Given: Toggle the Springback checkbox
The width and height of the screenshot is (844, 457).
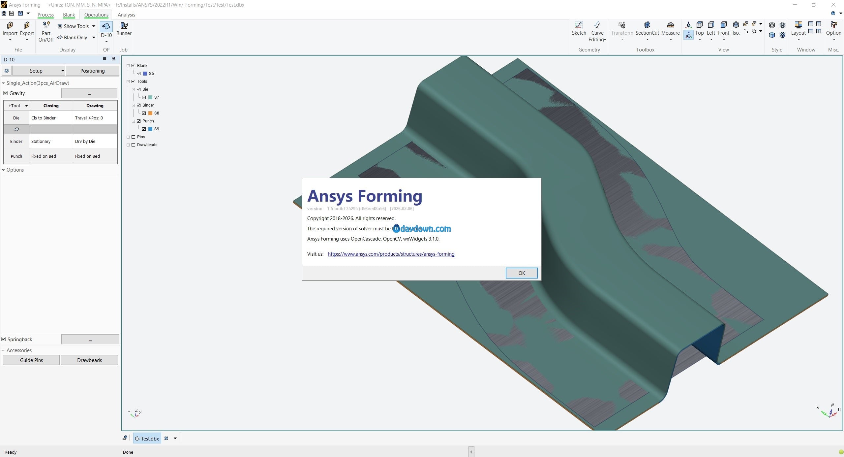Looking at the screenshot, I should tap(4, 339).
